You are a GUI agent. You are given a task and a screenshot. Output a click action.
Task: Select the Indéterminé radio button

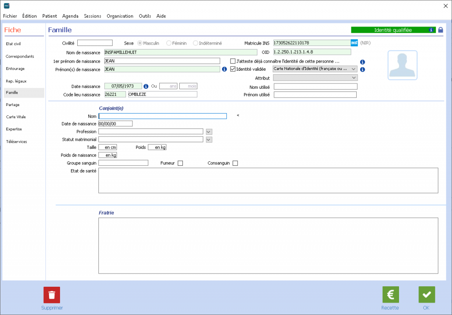[x=196, y=43]
